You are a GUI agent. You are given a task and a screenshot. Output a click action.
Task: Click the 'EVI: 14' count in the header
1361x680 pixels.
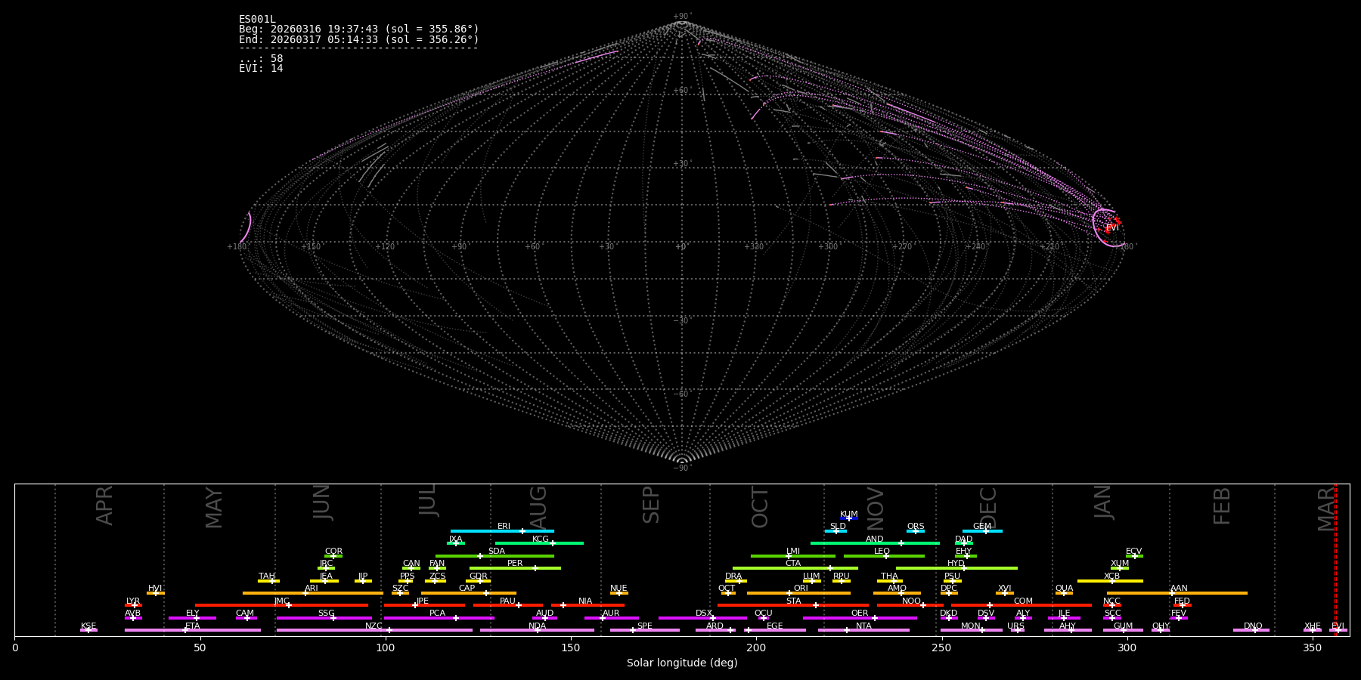point(261,69)
